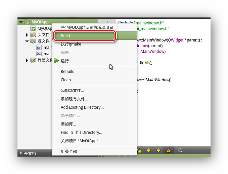Image resolution: width=228 pixels, height=174 pixels.
Task: Open the issues filter funnel dropdown
Action: (x=179, y=150)
